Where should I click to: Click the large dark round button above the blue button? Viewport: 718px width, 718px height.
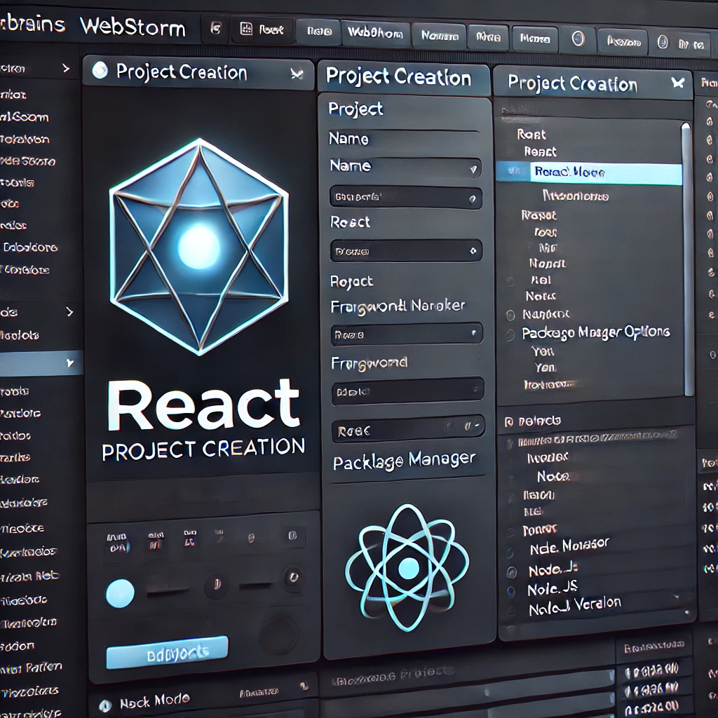[279, 634]
